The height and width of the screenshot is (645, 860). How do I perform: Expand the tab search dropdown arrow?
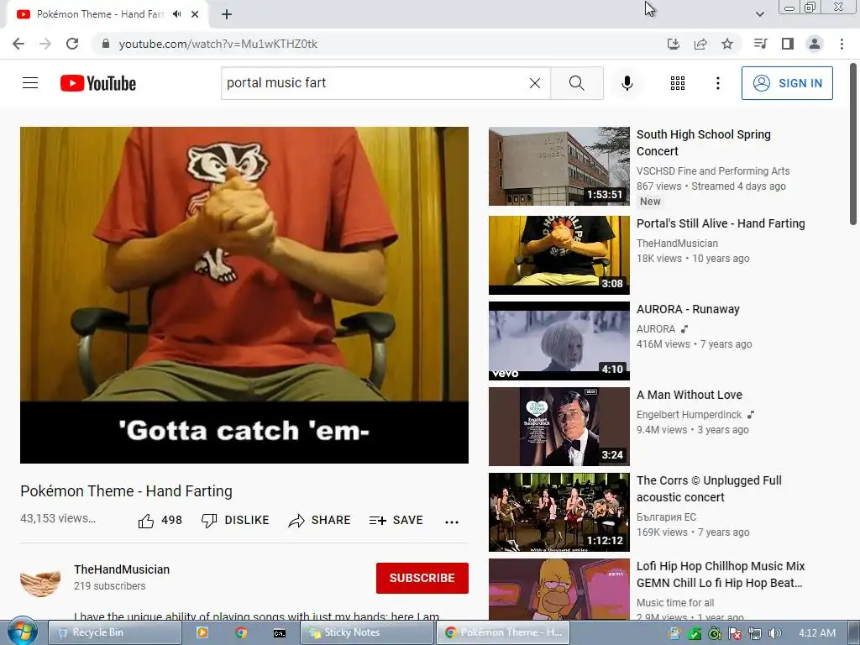(759, 14)
